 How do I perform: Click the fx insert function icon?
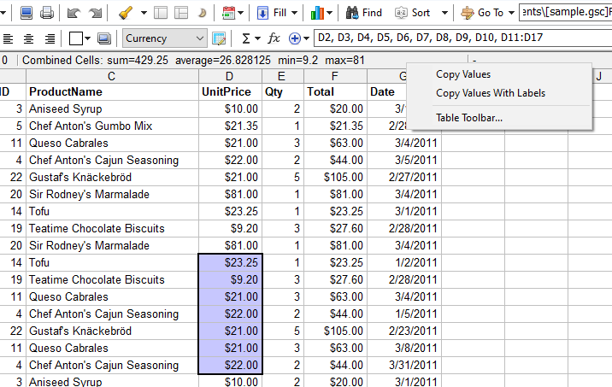coord(274,38)
